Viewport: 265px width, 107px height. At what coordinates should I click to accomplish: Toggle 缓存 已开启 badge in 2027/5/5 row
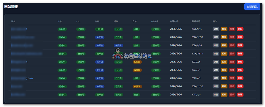[x=118, y=95]
